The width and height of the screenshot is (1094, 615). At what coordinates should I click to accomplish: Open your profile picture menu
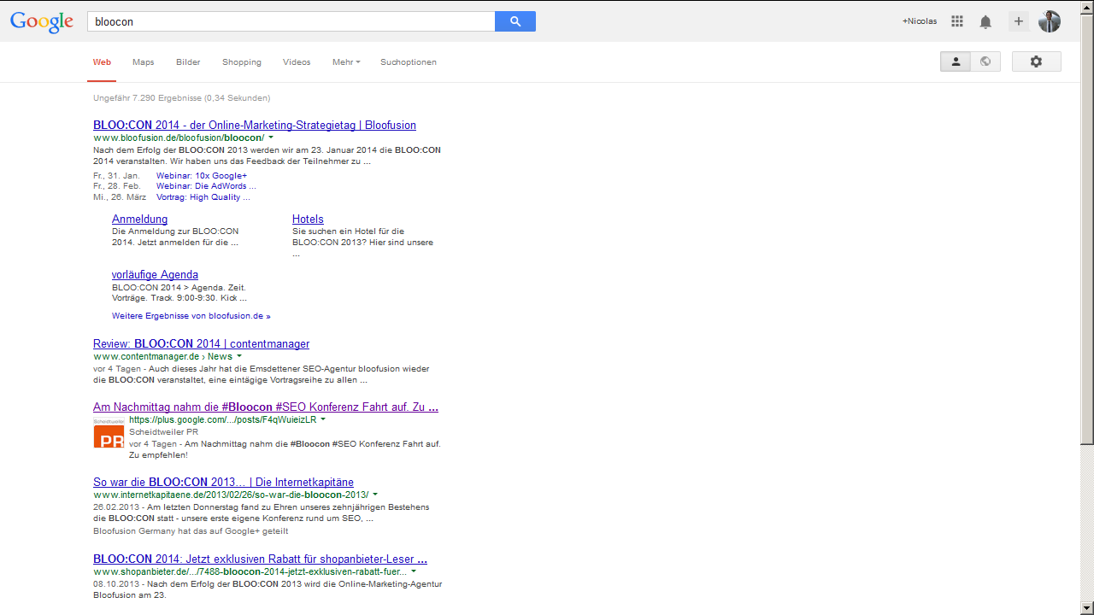coord(1049,20)
